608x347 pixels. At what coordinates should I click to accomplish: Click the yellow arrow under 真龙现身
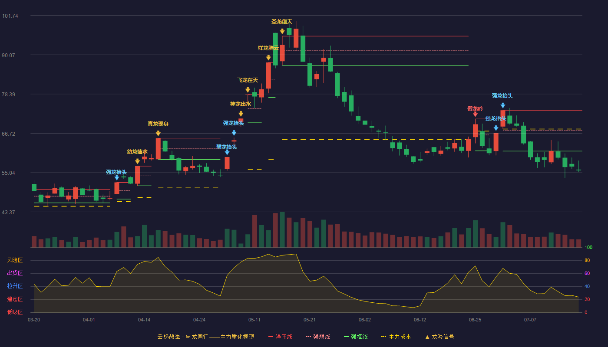[x=158, y=134]
